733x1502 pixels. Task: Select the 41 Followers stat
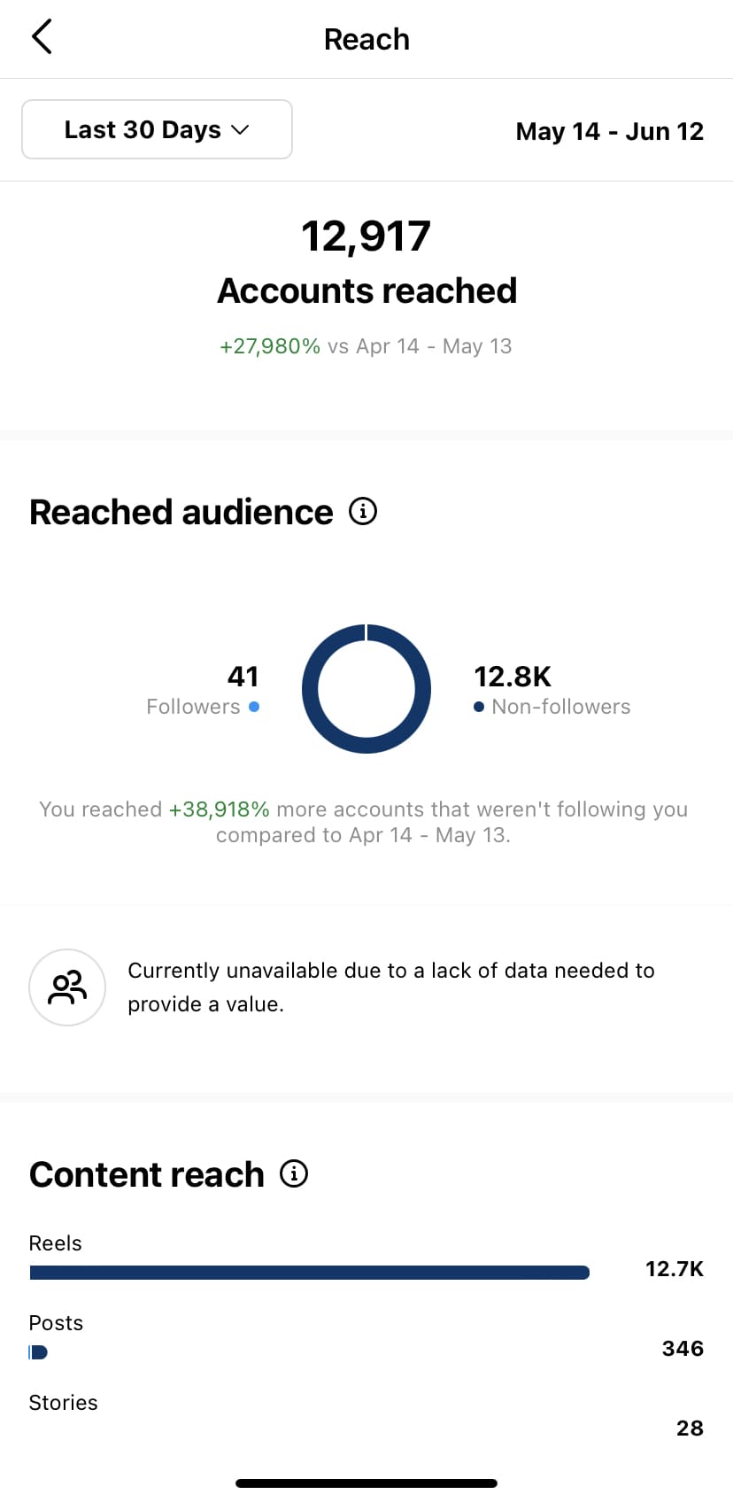click(x=243, y=677)
